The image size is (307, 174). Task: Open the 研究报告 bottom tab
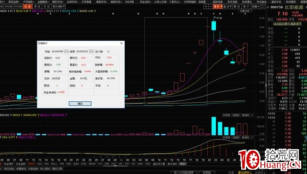(x=9, y=169)
